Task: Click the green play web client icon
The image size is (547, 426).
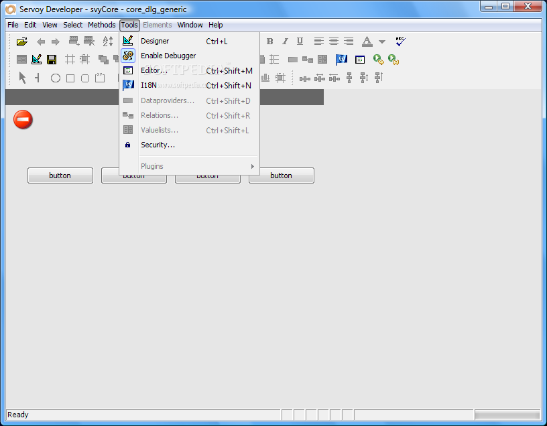Action: (393, 60)
